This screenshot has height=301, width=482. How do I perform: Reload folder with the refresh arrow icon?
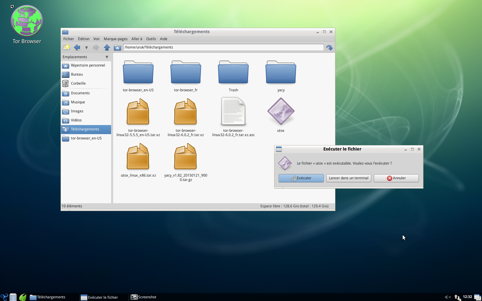(329, 47)
